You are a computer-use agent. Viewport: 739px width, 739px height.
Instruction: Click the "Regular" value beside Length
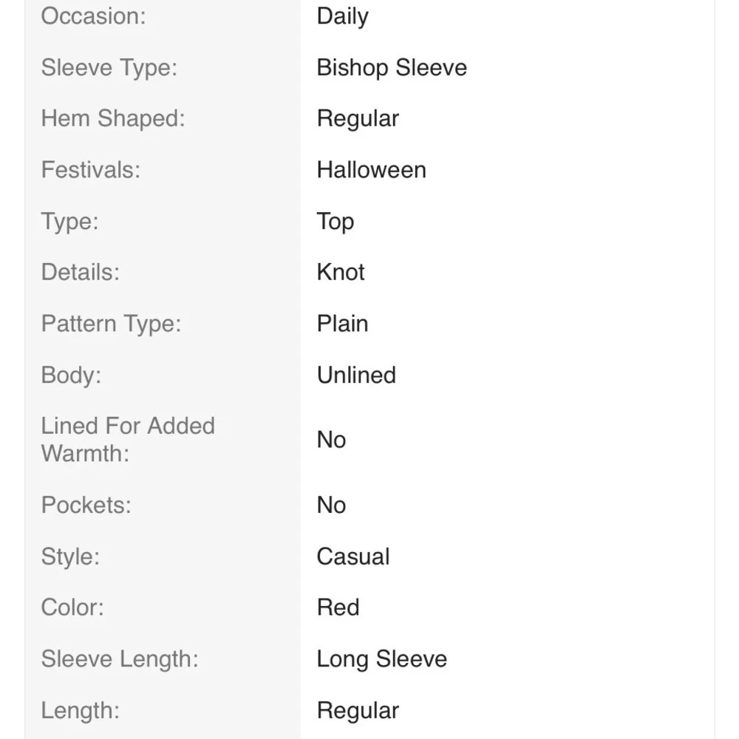pyautogui.click(x=358, y=711)
